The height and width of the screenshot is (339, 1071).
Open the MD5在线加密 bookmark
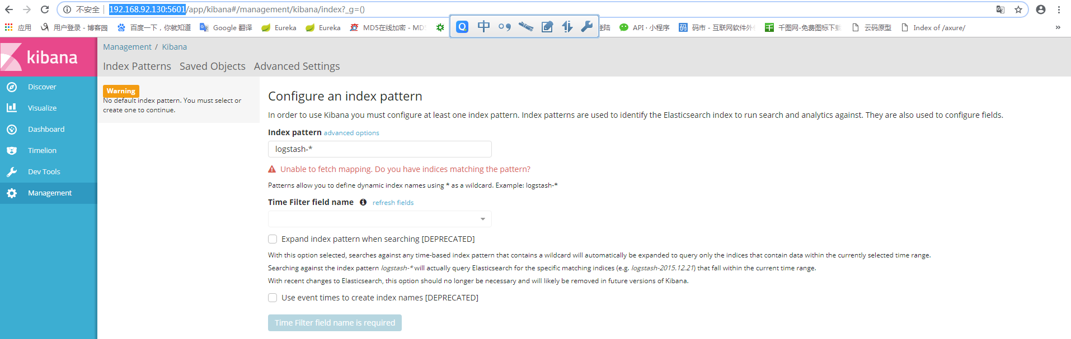(x=388, y=27)
